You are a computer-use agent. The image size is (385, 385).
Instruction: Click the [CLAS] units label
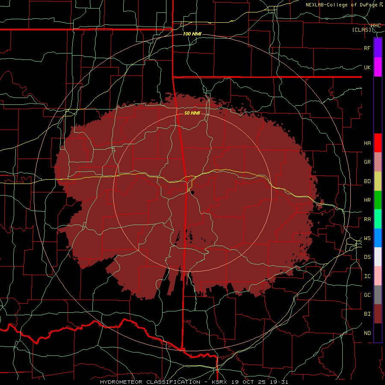click(361, 30)
